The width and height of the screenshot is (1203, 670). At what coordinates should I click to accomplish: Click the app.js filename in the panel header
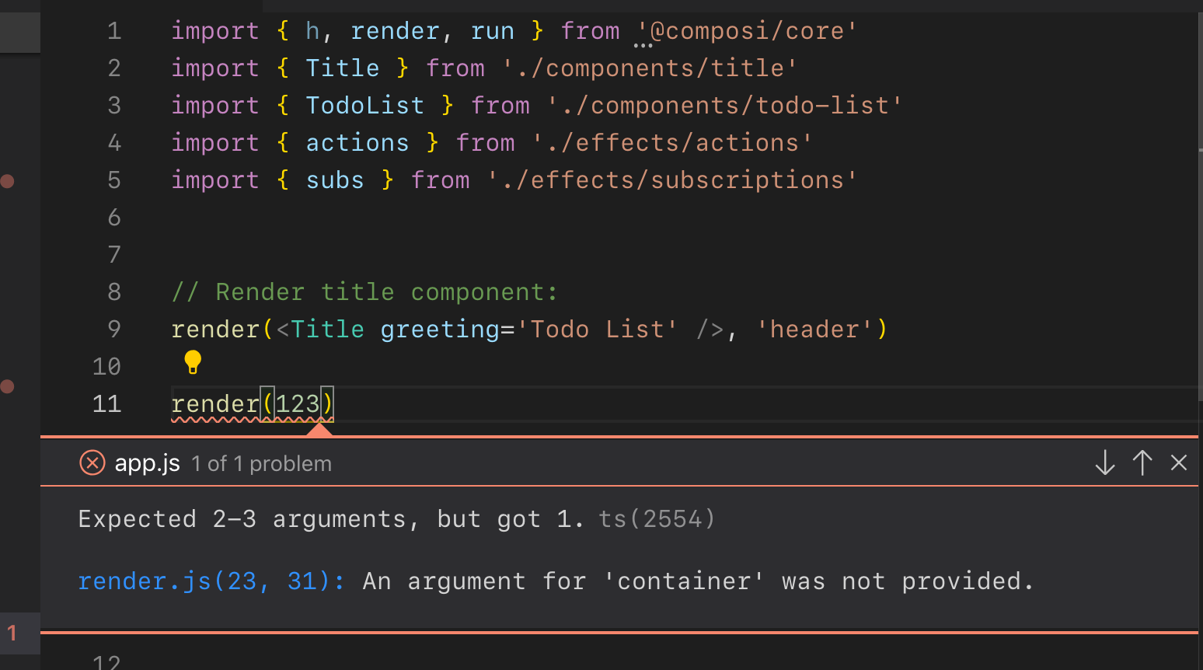coord(147,462)
